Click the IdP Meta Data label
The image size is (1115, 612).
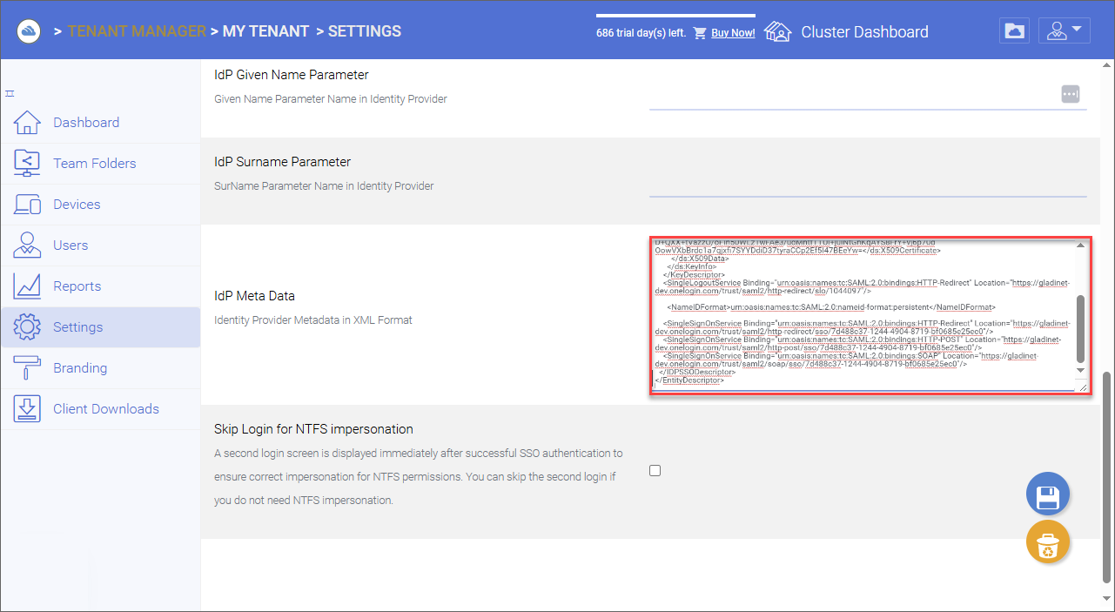[x=254, y=296]
